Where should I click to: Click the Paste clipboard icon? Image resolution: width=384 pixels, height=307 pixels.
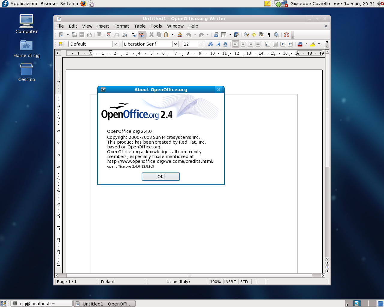click(166, 35)
